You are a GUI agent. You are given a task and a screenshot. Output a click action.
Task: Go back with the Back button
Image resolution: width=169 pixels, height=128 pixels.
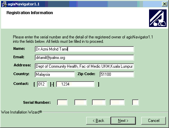tap(98, 121)
